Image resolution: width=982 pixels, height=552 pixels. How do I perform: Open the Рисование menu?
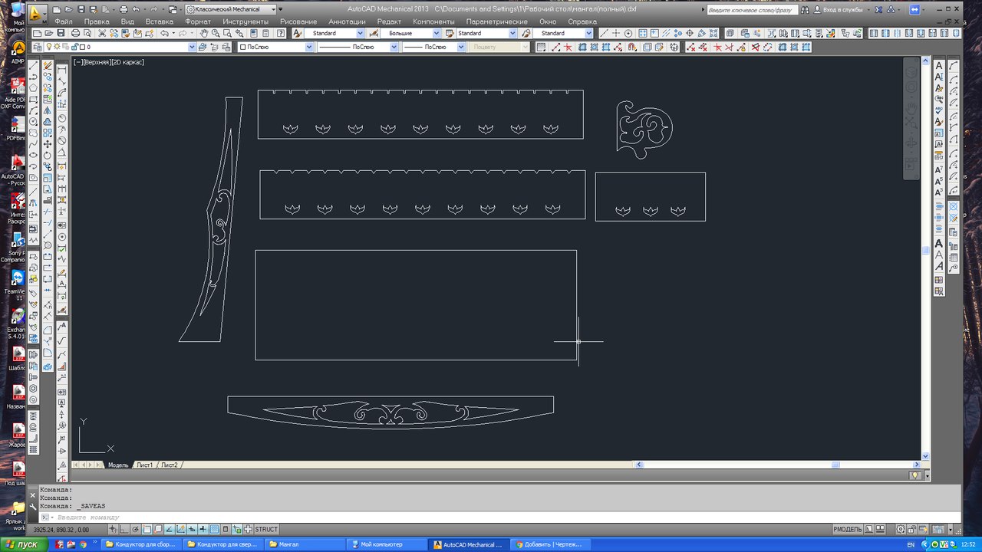(x=298, y=21)
